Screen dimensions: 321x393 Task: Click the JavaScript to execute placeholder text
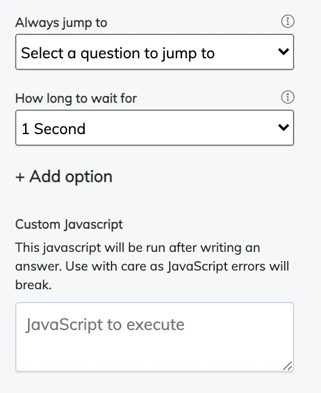coord(105,325)
